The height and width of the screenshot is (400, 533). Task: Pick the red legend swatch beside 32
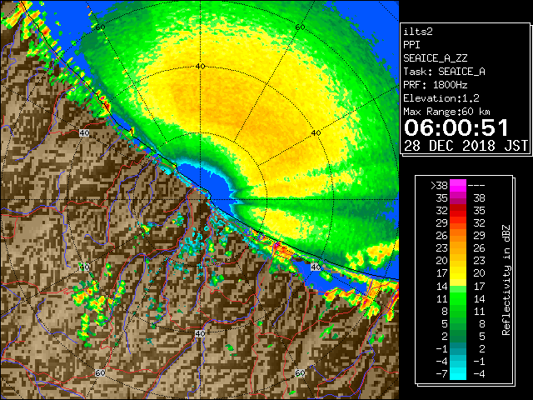[458, 211]
